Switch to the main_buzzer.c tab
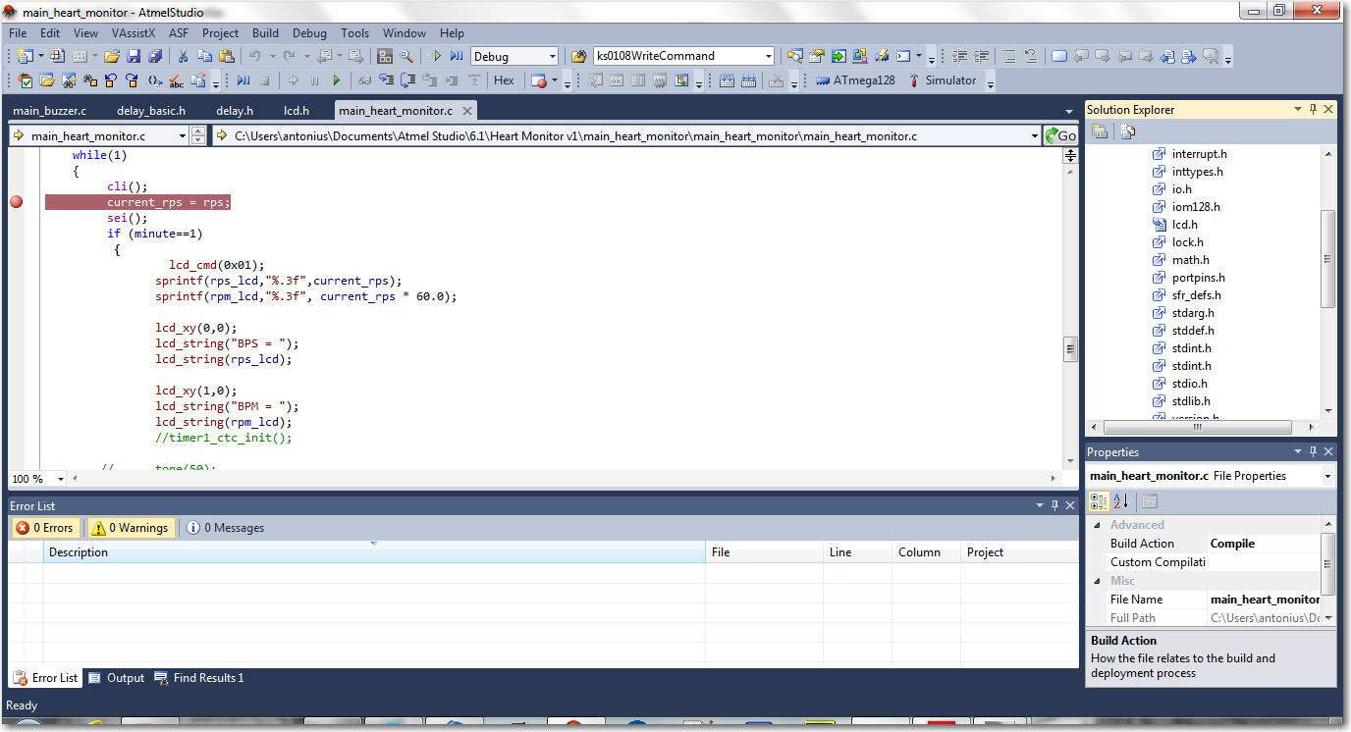 click(x=49, y=111)
